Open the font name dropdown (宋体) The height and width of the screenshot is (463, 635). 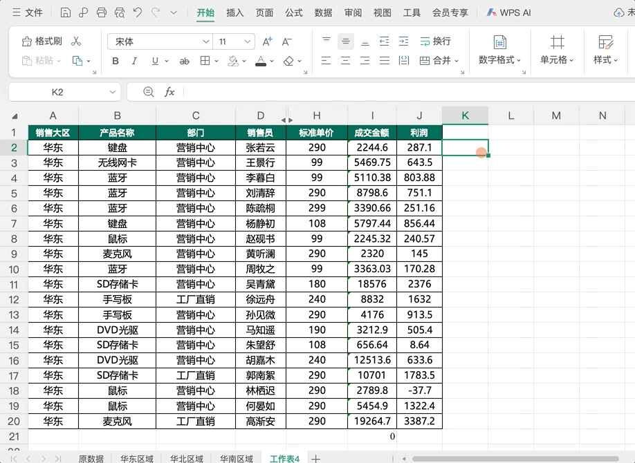click(205, 41)
